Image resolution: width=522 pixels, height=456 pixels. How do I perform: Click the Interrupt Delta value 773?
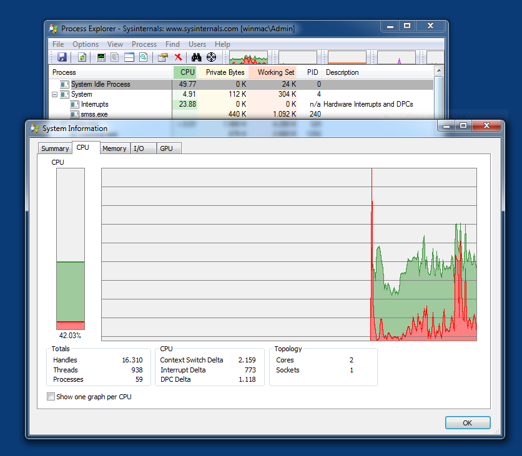[x=250, y=370]
